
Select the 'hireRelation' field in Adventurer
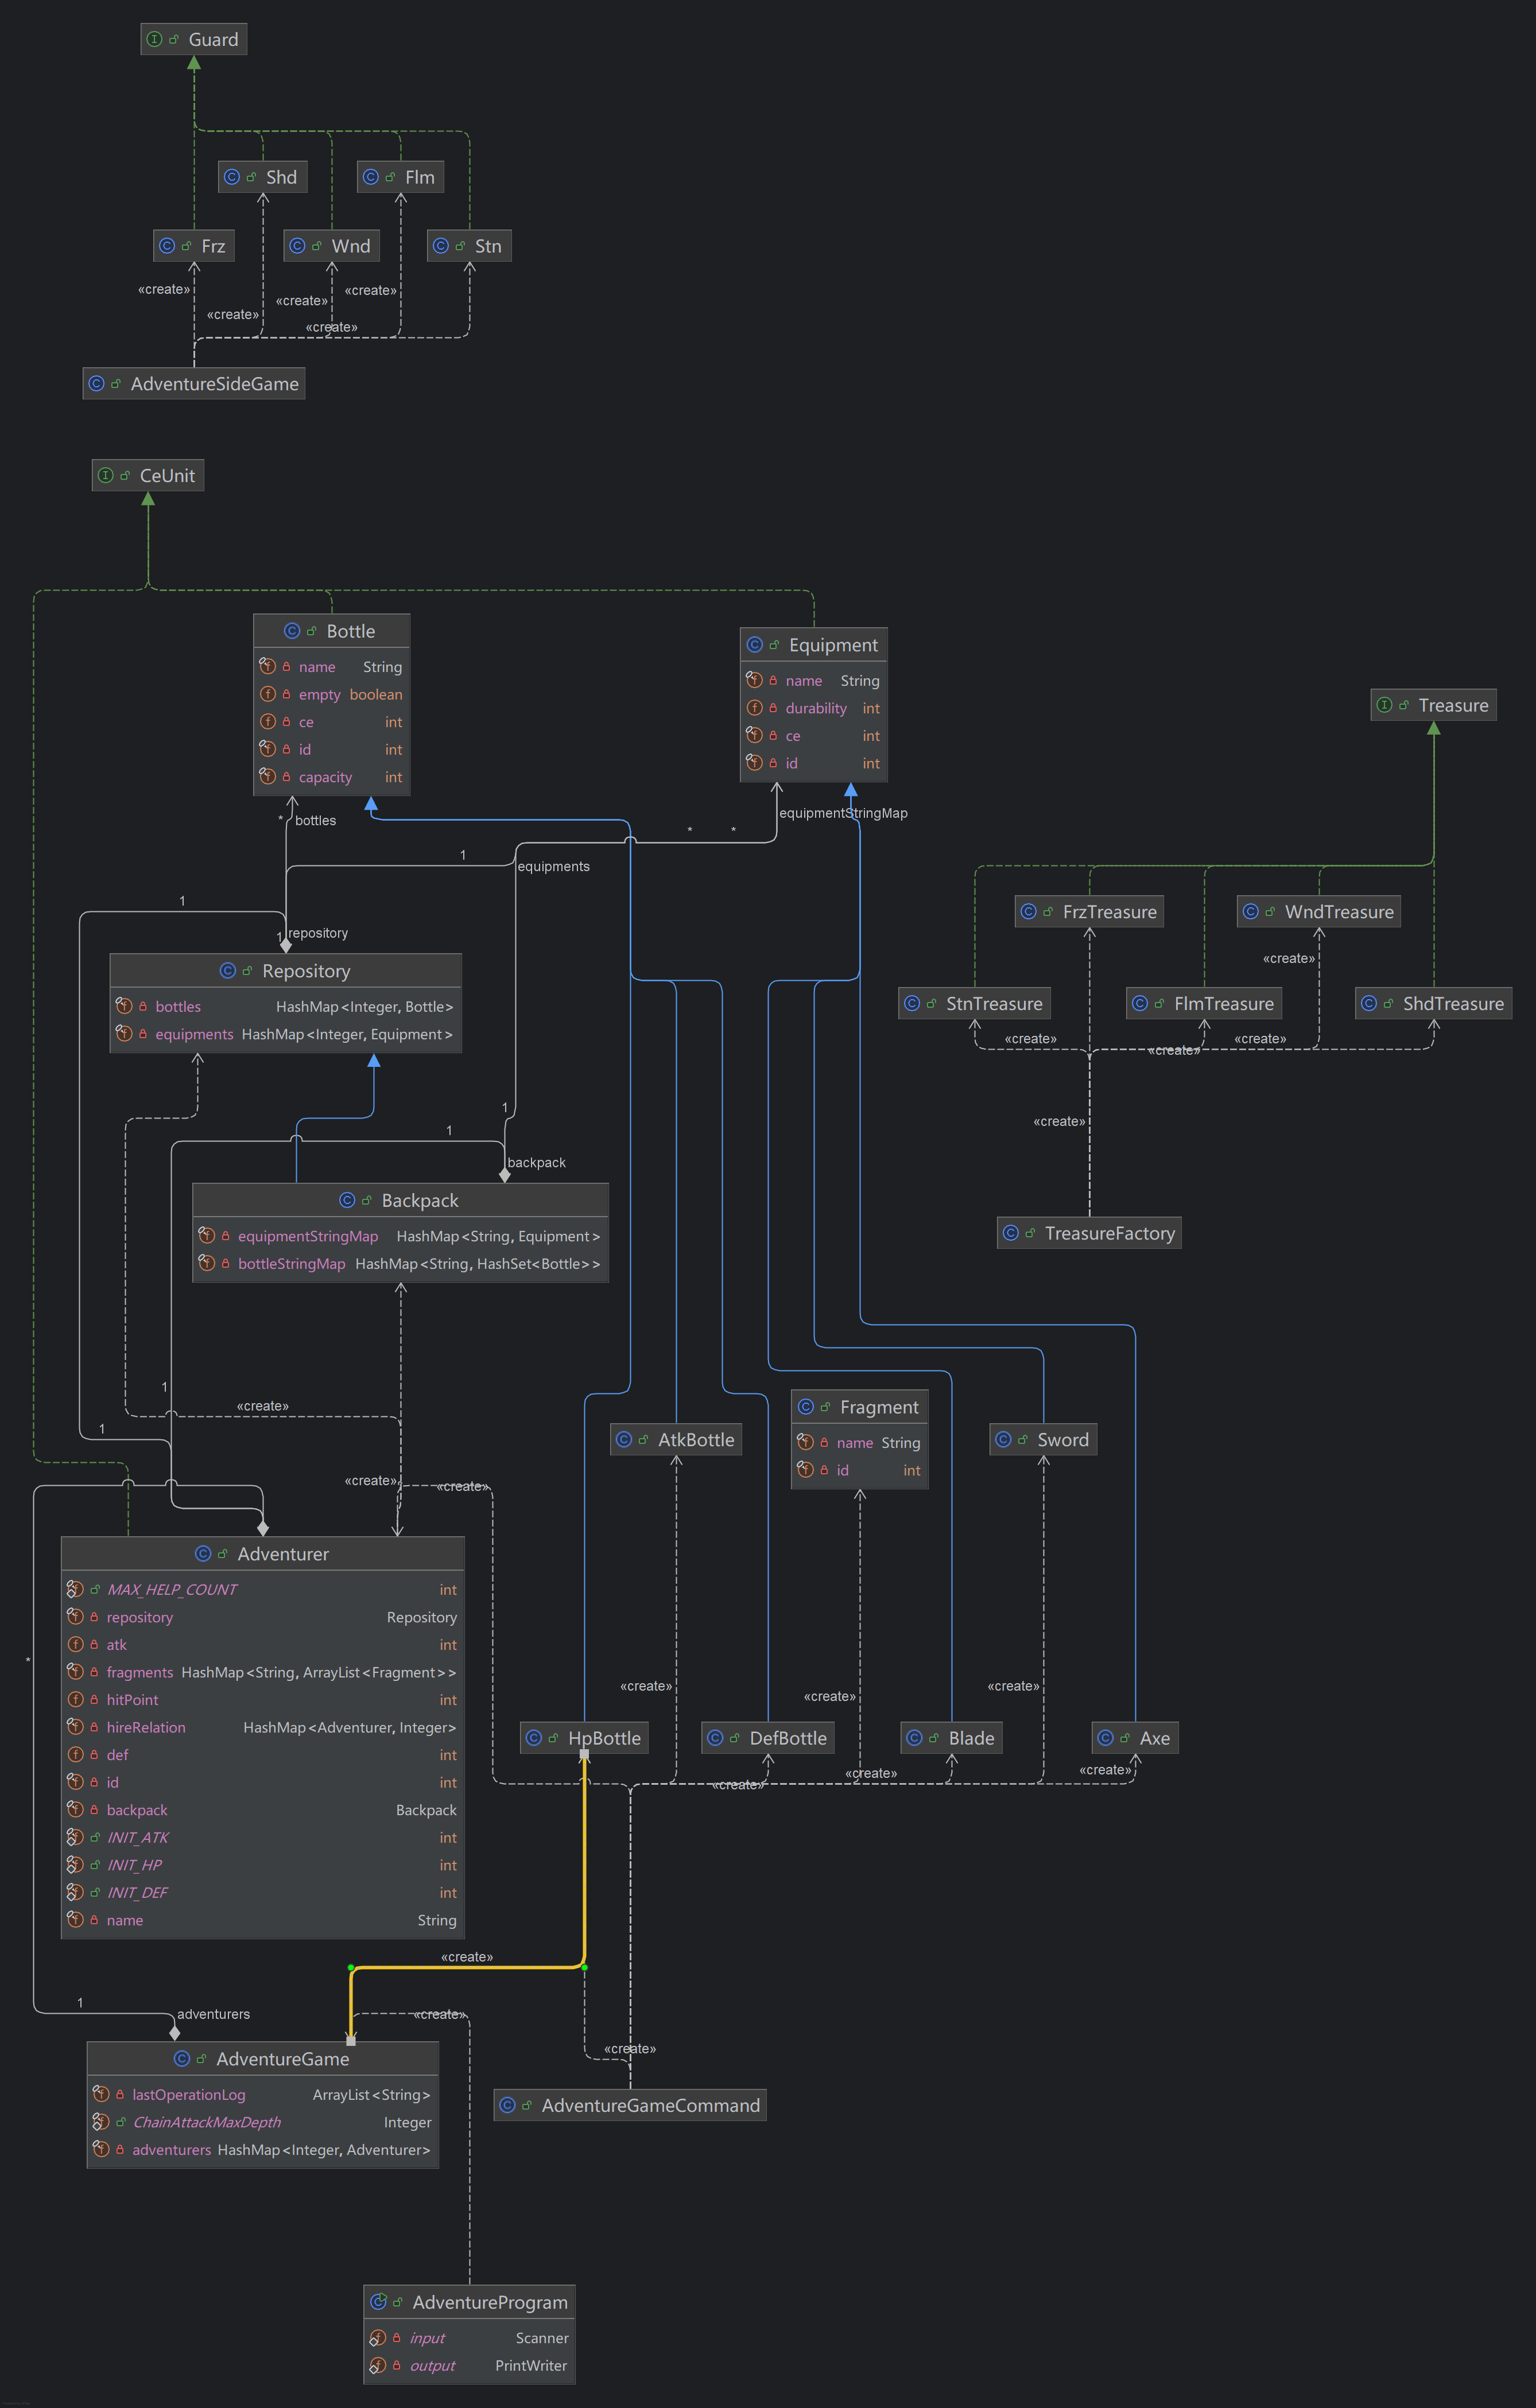(262, 1727)
